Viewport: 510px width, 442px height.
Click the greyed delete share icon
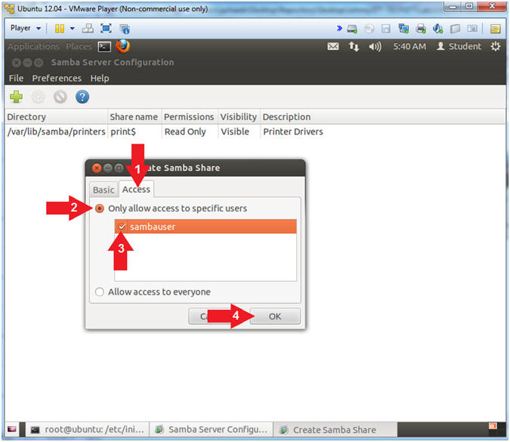60,97
